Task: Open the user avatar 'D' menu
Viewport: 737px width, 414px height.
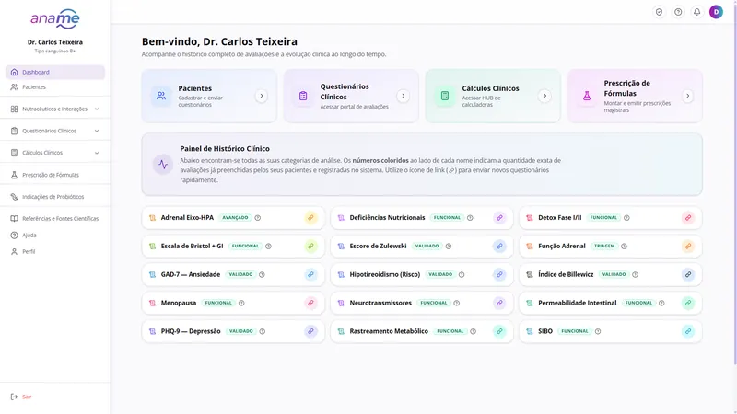Action: coord(716,12)
